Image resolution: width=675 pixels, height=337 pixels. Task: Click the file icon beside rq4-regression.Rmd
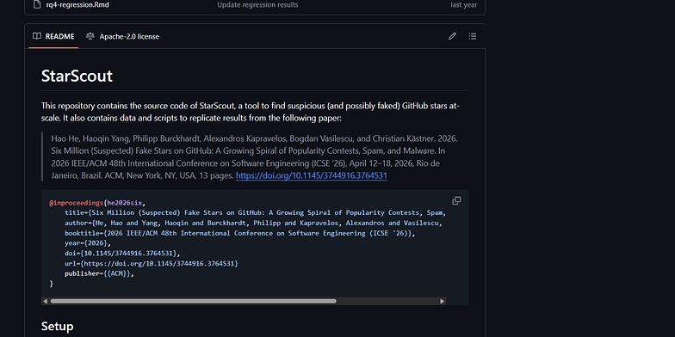(37, 5)
